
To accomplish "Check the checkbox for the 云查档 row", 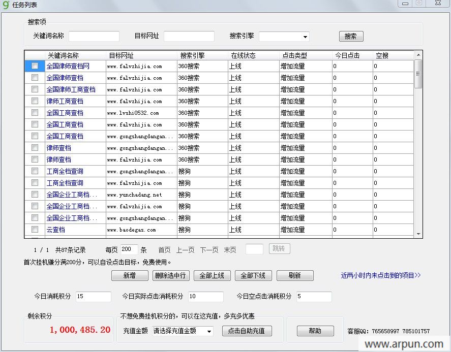I will (x=34, y=229).
